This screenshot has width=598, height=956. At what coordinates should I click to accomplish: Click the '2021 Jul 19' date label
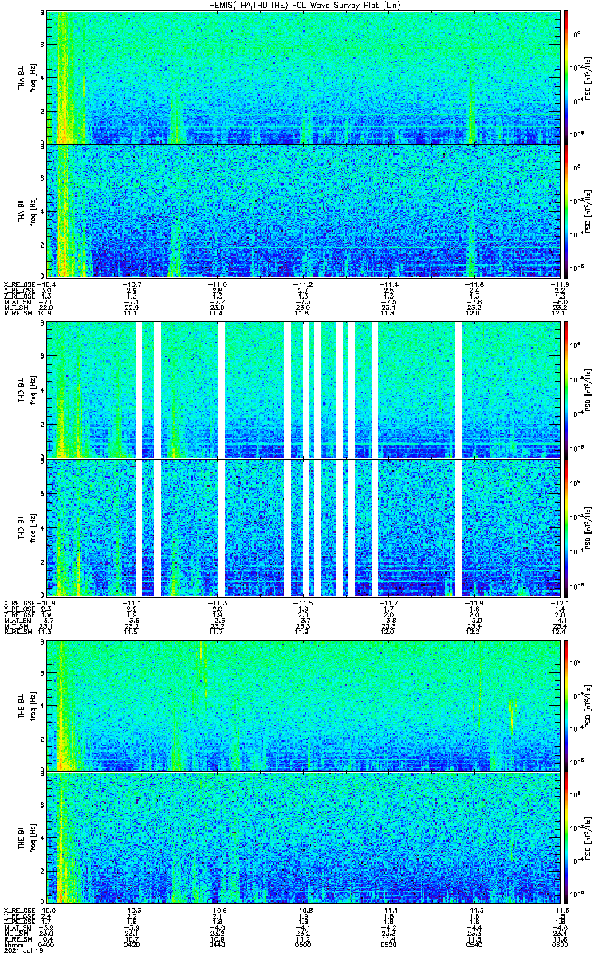22,951
